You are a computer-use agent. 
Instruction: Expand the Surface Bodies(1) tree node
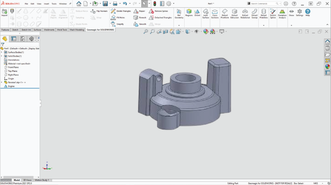coord(2,52)
